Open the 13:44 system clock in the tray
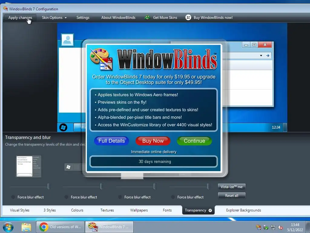Screen dimensions: 310x233 coord(295,227)
